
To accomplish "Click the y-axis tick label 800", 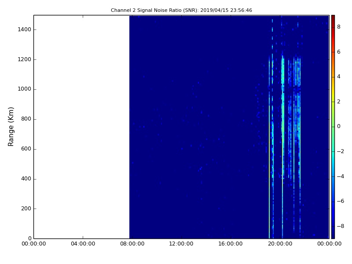I will click(26, 119).
